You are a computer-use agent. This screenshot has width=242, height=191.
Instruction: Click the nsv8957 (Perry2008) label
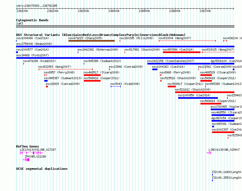(x=59, y=72)
